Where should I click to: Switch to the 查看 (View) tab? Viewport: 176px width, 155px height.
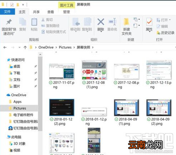[51, 12]
